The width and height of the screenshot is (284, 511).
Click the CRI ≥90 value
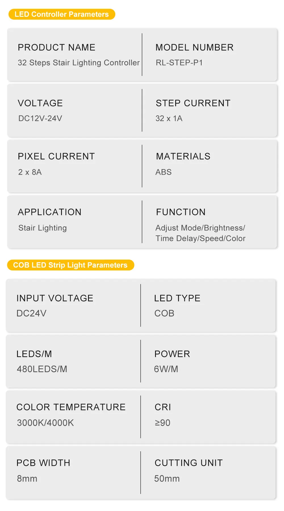point(162,423)
